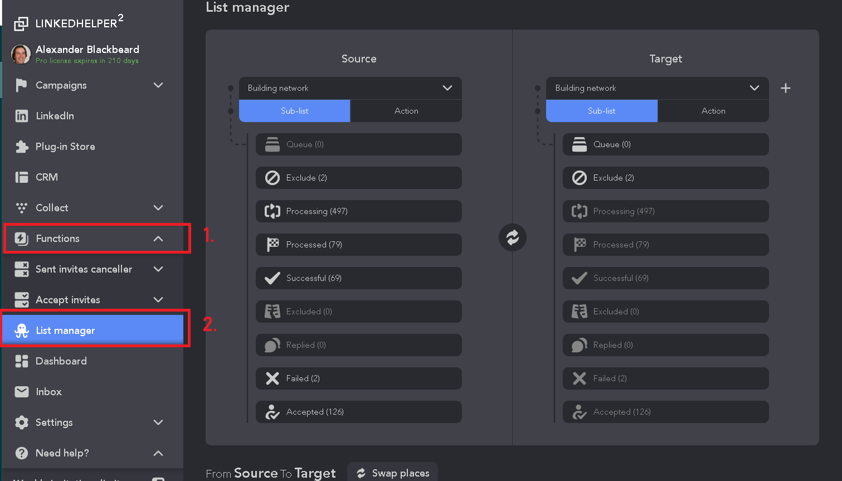This screenshot has width=842, height=481.
Task: Select Target Sub-list tab
Action: tap(602, 111)
